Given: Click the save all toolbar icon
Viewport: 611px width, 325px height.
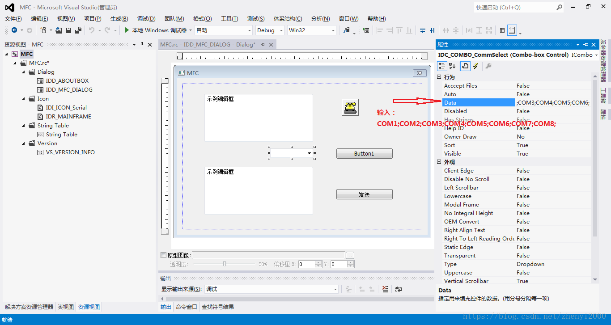Looking at the screenshot, I should (x=78, y=30).
